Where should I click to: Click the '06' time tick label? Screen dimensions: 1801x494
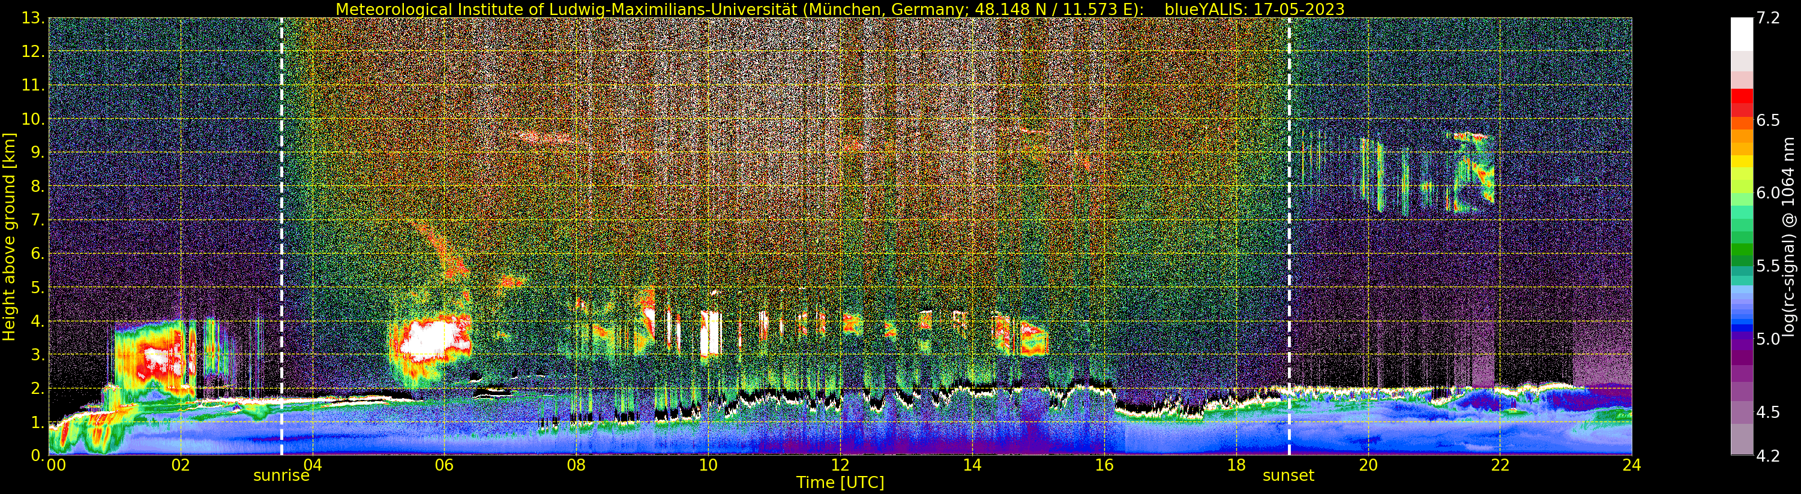tap(444, 465)
